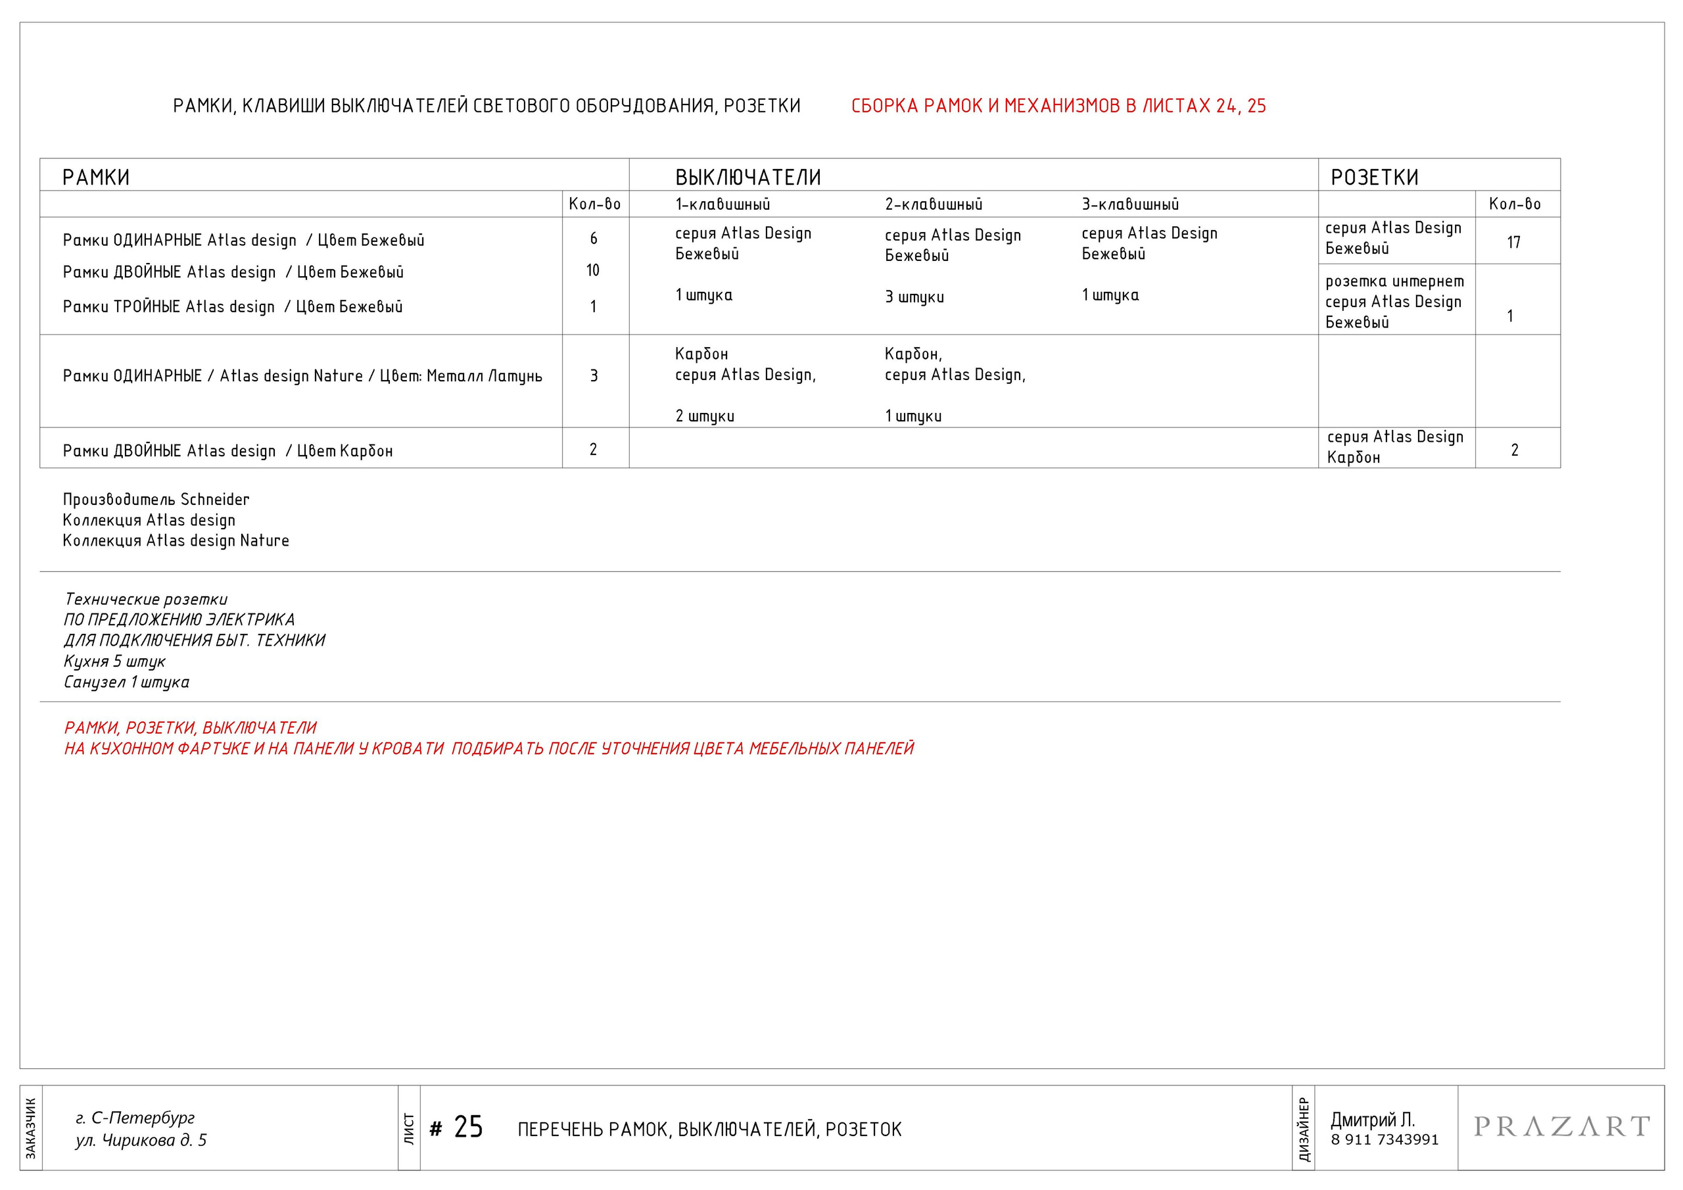Click the 2-клавишный column label
1683x1190 pixels.
pos(933,204)
